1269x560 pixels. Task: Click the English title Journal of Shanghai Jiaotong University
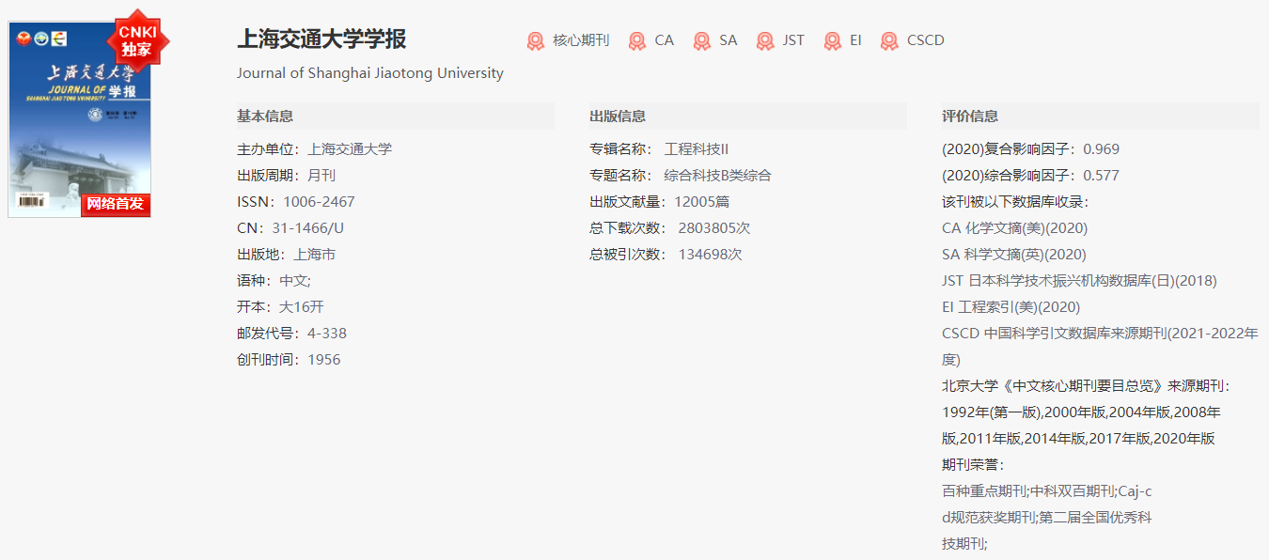(370, 73)
